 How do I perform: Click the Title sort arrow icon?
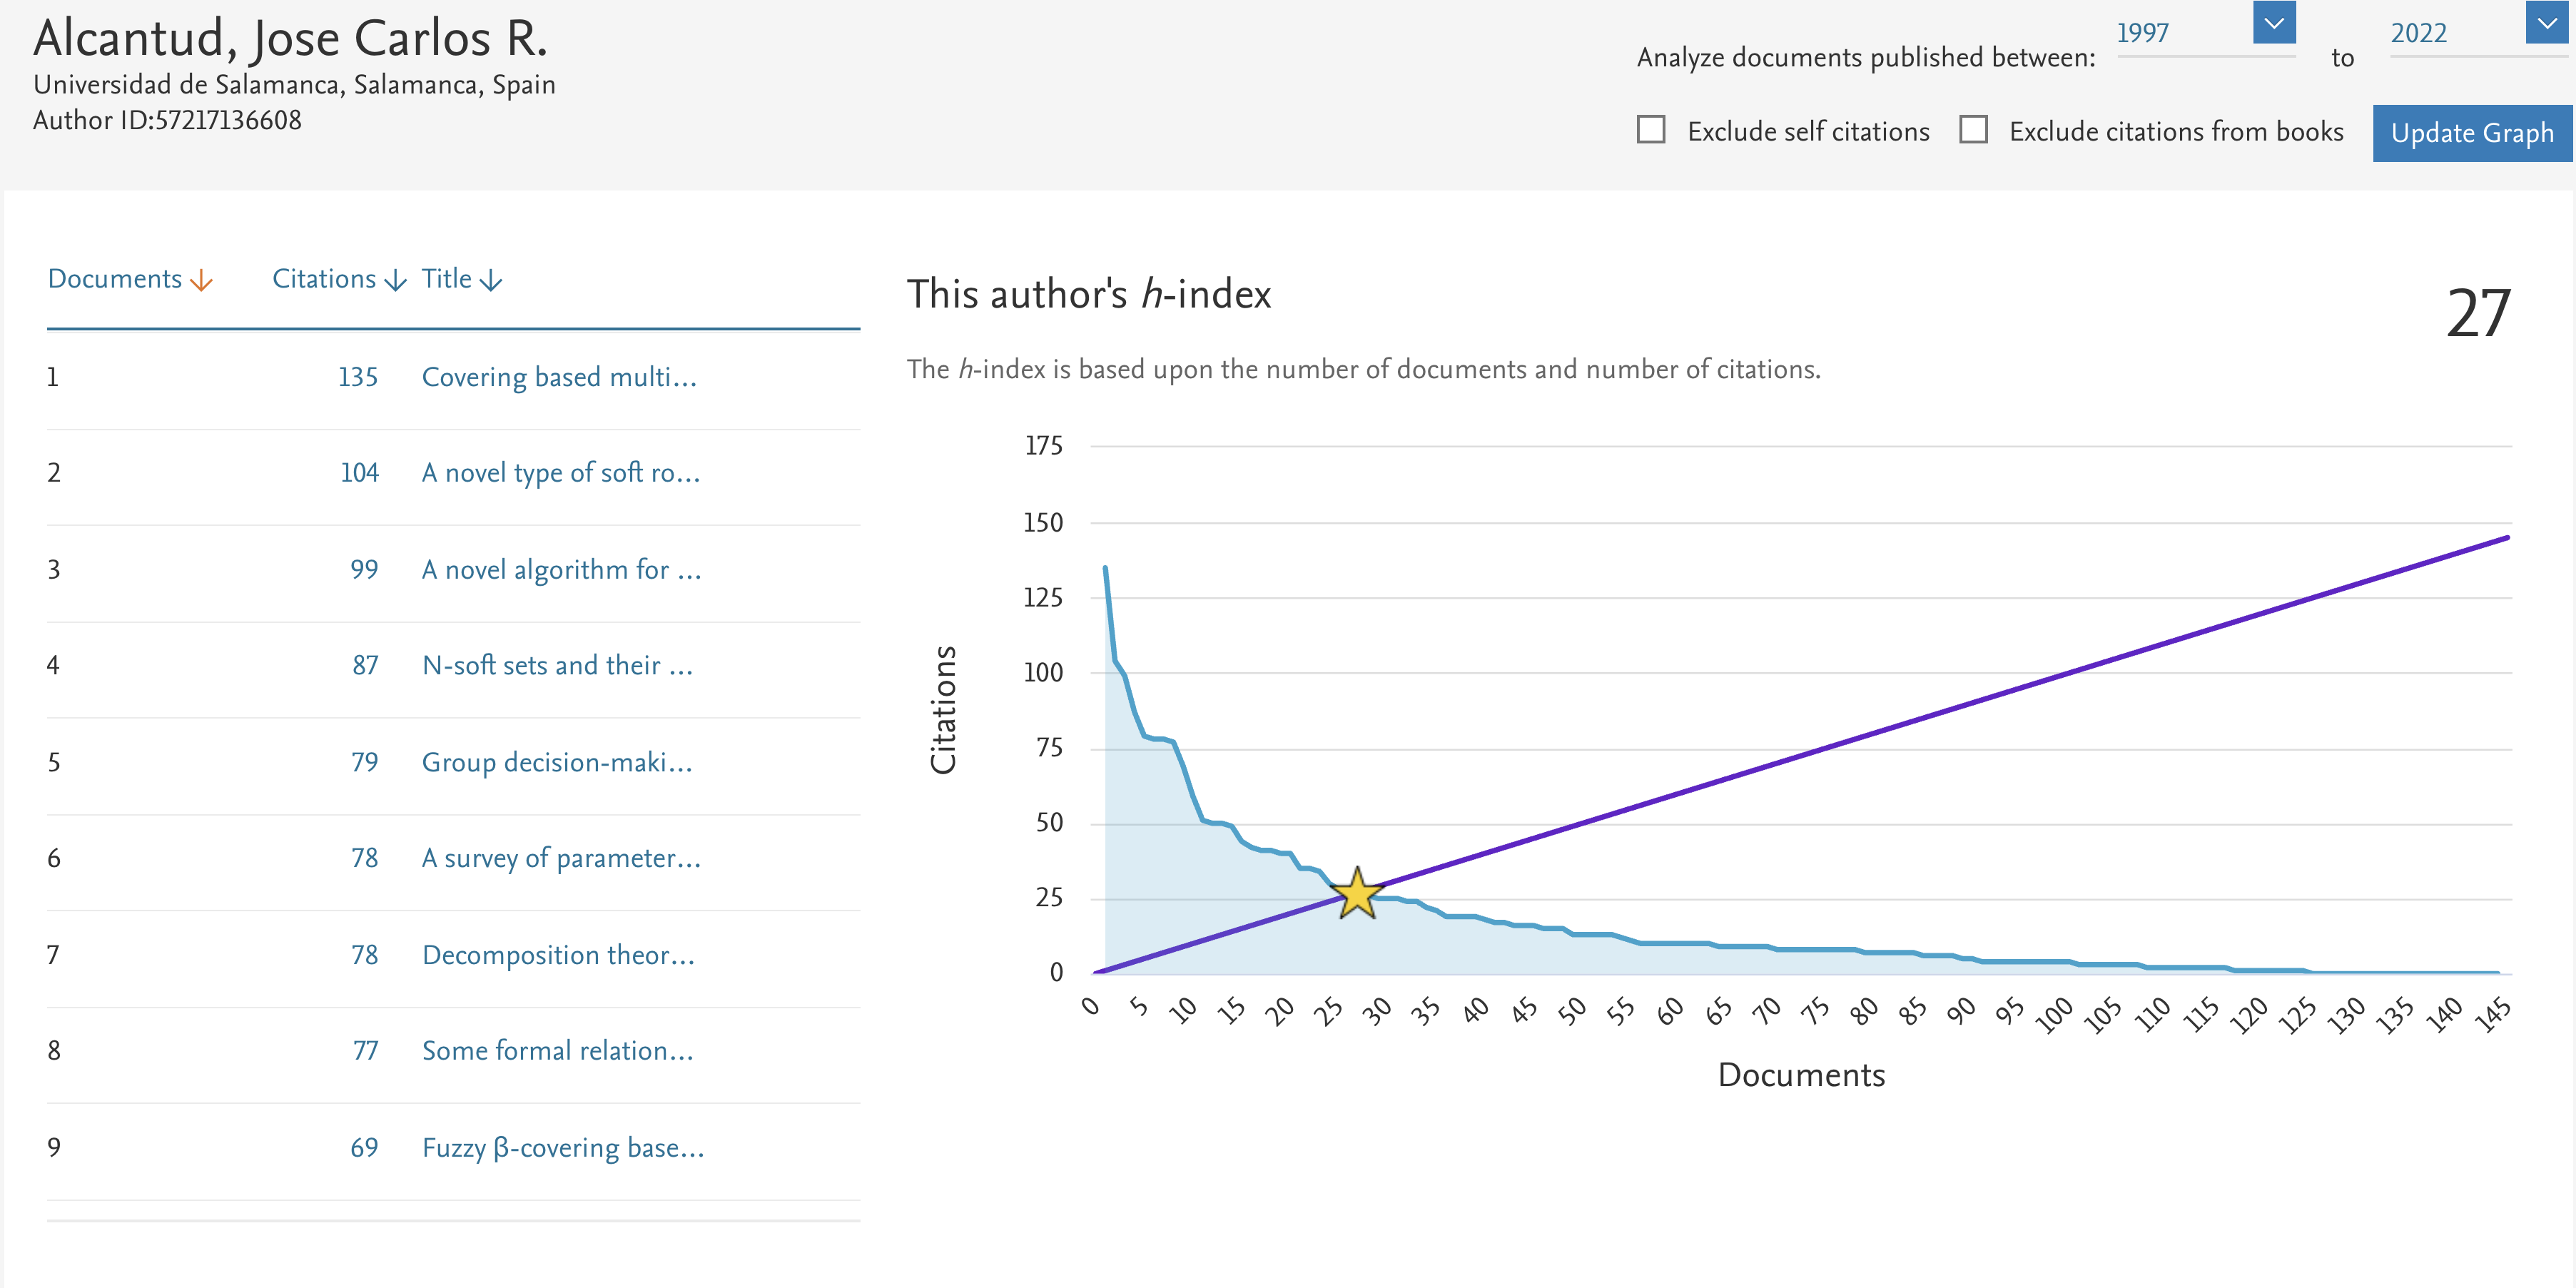491,281
